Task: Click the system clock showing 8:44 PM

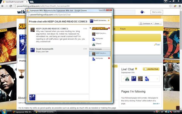Action: 176,112
